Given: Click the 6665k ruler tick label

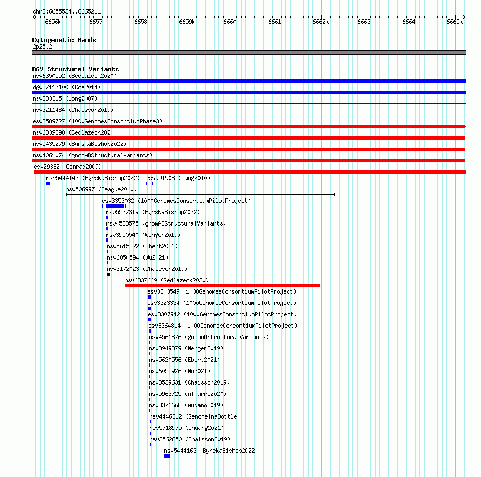Looking at the screenshot, I should (x=455, y=22).
